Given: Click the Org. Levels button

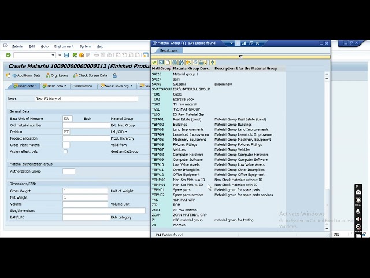Looking at the screenshot, I should coord(57,75).
